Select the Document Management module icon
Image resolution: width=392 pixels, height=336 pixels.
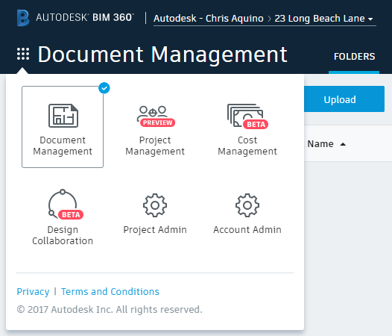[63, 116]
